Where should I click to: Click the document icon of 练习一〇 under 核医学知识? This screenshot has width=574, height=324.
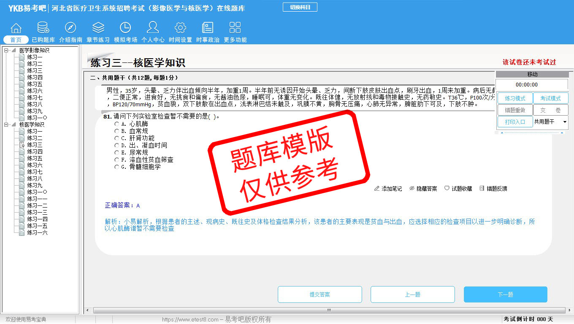coord(22,192)
